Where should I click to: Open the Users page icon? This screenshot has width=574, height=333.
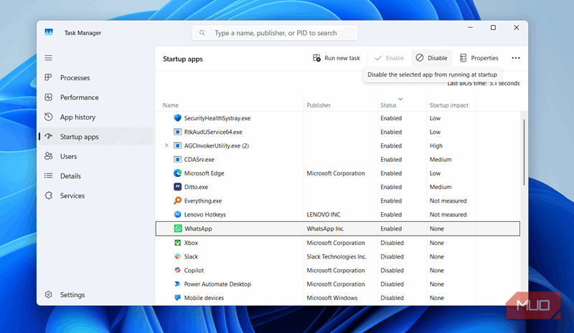[x=49, y=156]
